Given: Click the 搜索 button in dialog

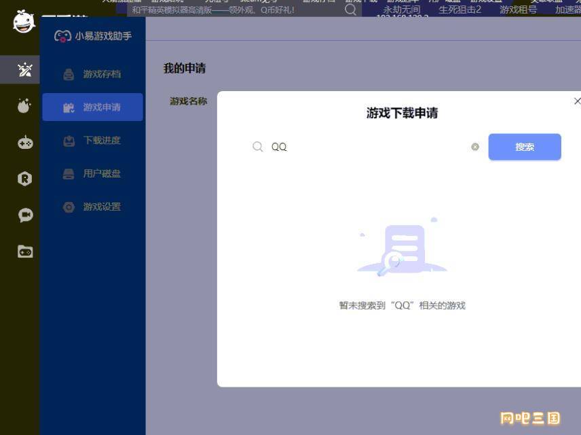Looking at the screenshot, I should 525,147.
